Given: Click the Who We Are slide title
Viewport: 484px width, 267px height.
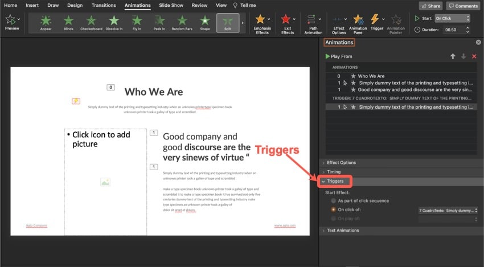Looking at the screenshot, I should [x=154, y=92].
